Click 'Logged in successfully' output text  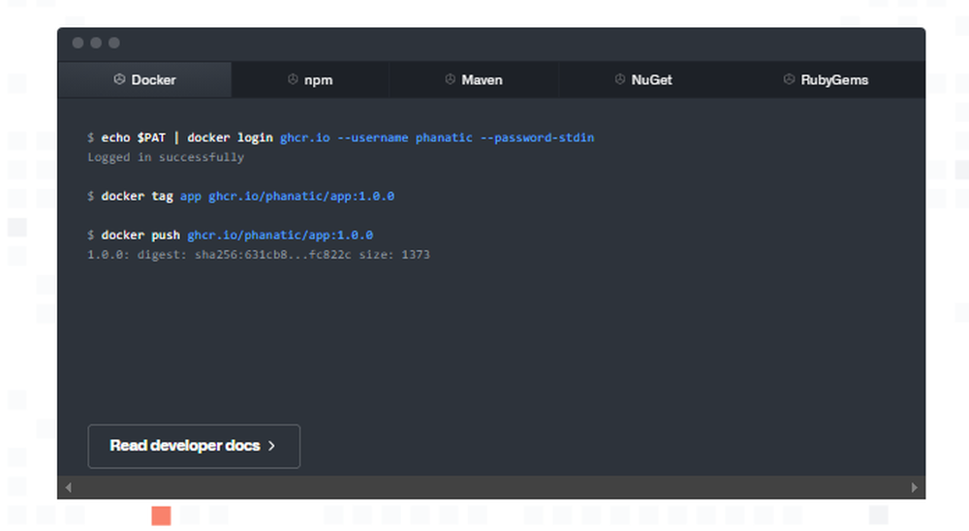click(166, 157)
